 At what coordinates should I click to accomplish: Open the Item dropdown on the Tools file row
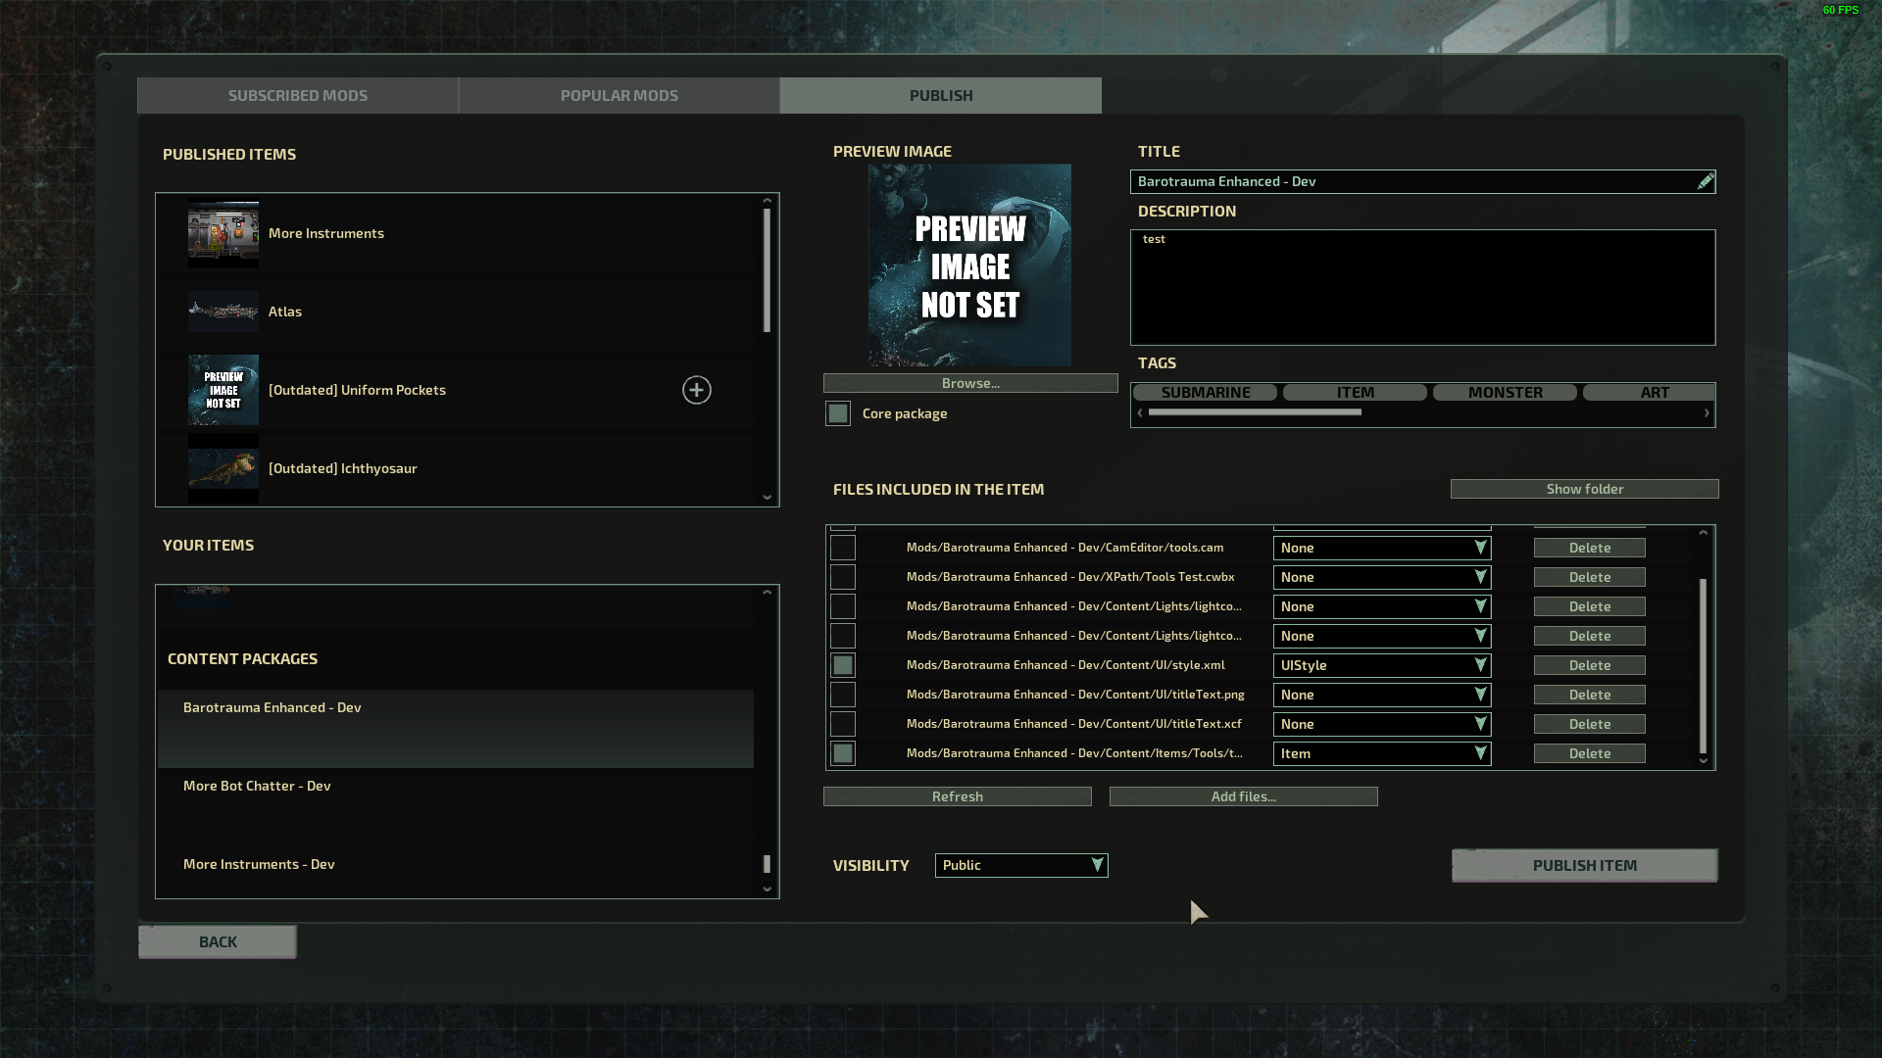[1382, 753]
